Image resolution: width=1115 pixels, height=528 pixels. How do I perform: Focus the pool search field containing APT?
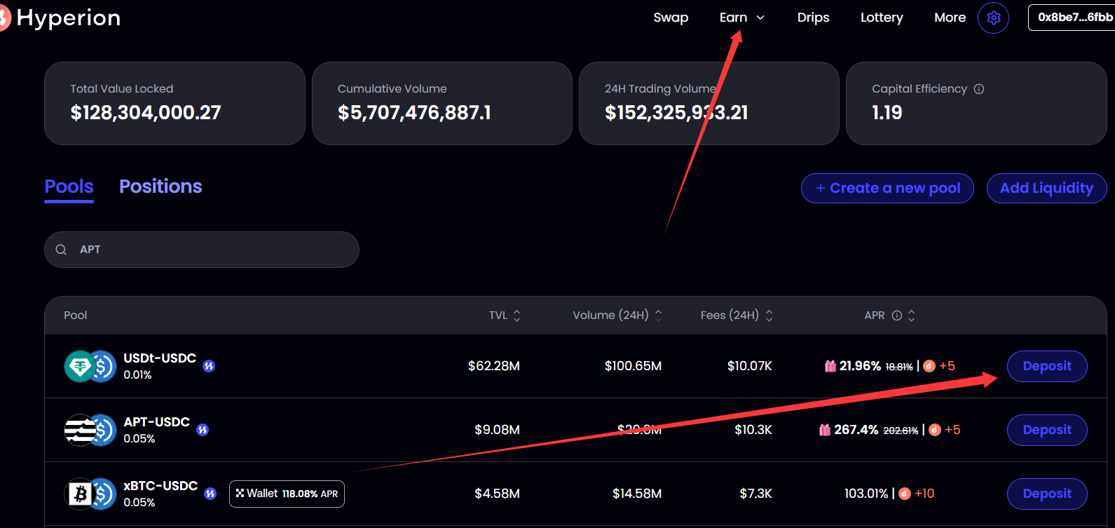(202, 250)
